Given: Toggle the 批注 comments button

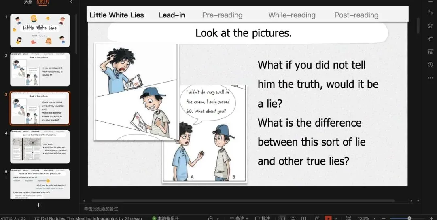Looking at the screenshot, I should pos(263,218).
